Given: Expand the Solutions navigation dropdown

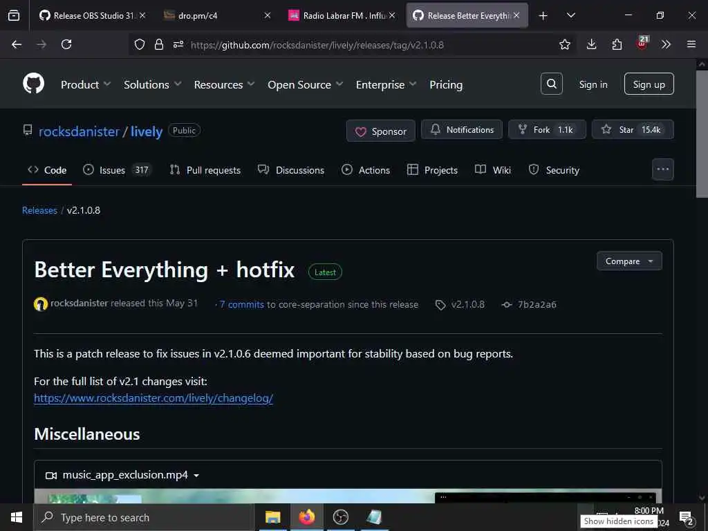Looking at the screenshot, I should click(x=153, y=84).
